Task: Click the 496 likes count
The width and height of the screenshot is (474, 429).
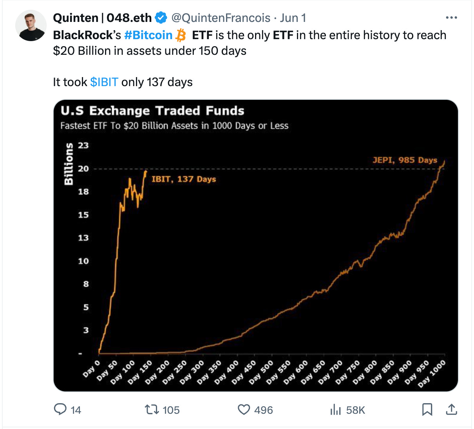Action: tap(264, 410)
